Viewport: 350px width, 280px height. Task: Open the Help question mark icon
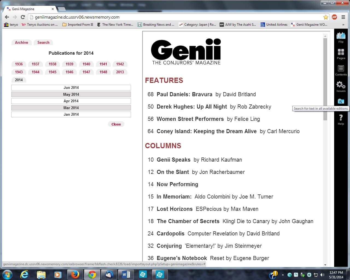341,119
